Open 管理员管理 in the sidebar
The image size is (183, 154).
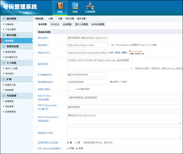(x=10, y=52)
